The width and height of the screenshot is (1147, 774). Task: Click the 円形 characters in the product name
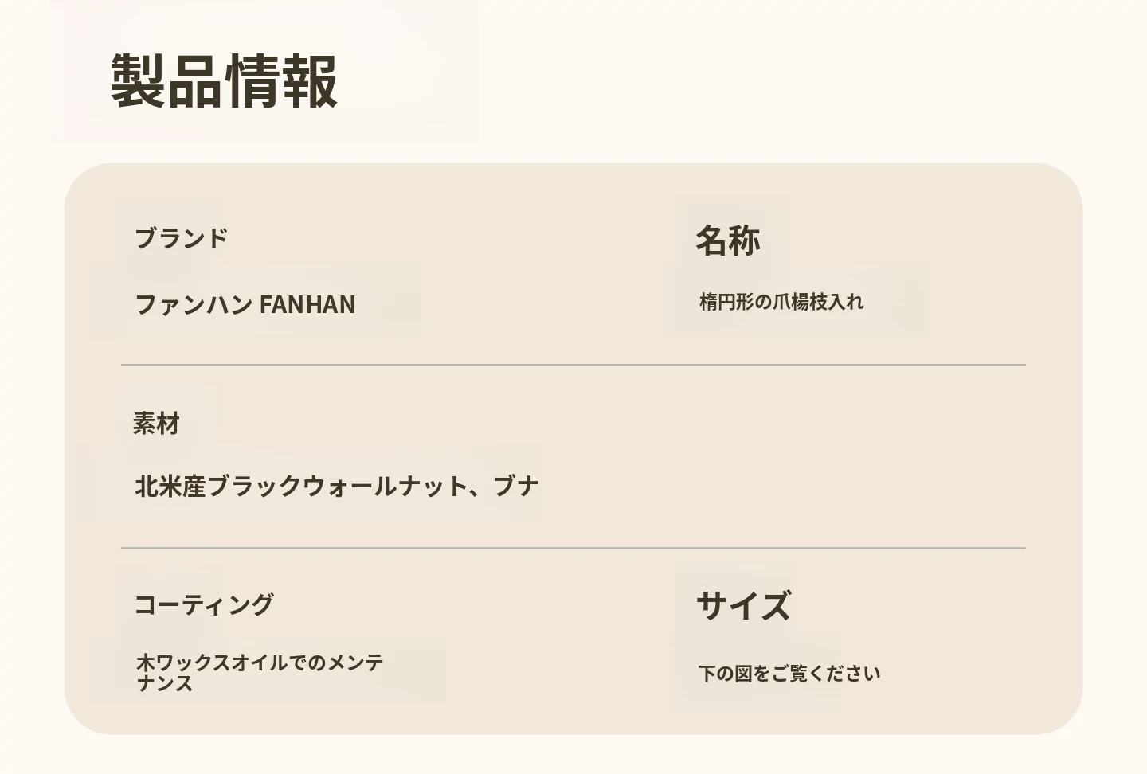point(736,302)
